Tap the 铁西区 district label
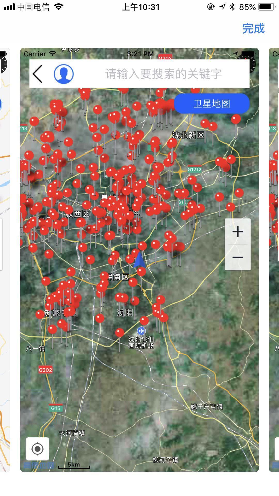Viewport: 279px width, 496px height. (78, 214)
